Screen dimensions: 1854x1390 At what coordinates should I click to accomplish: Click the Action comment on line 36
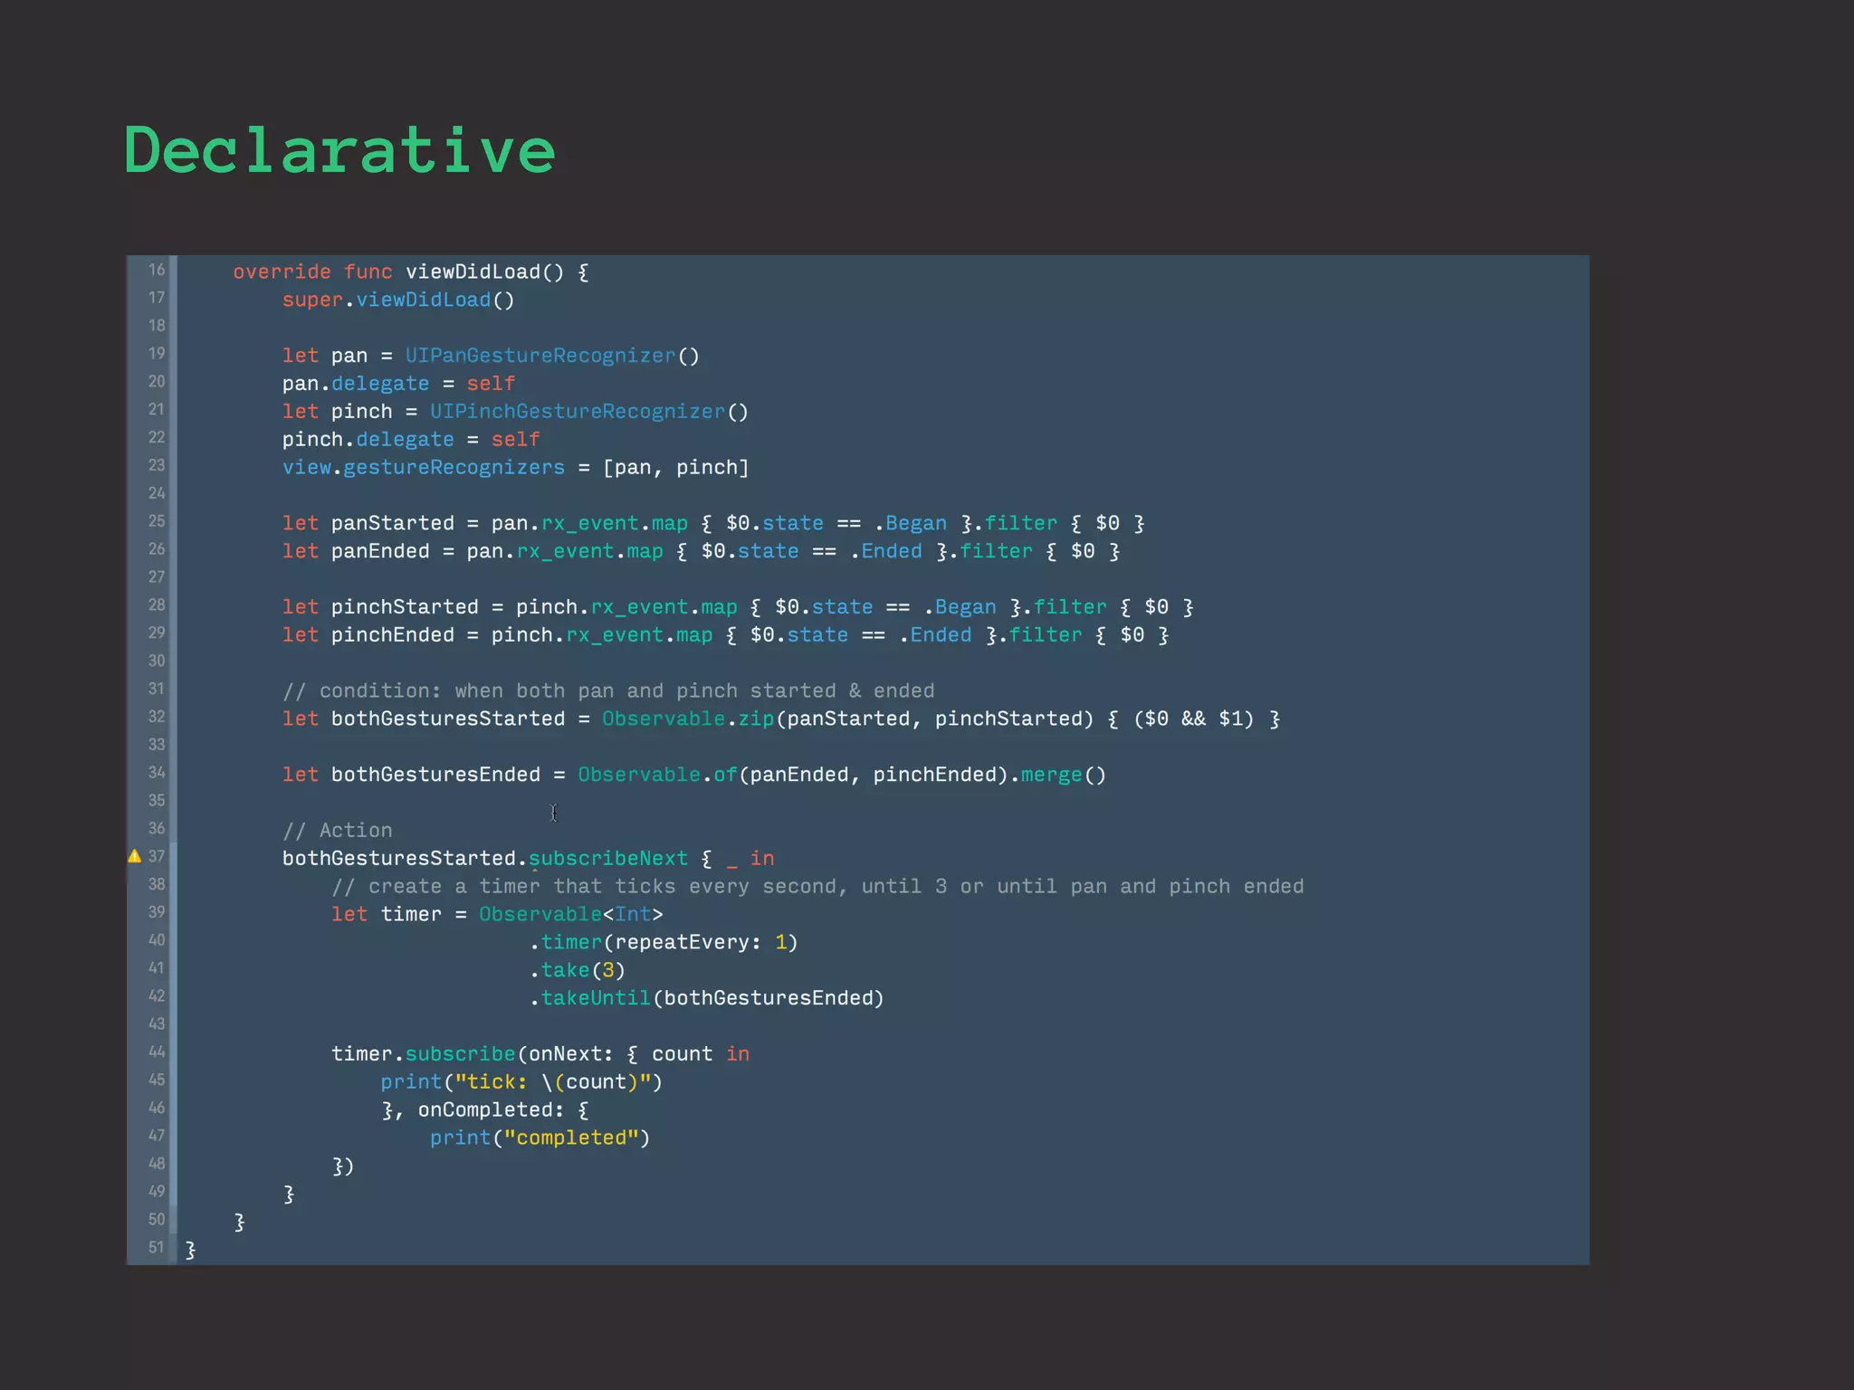(338, 831)
